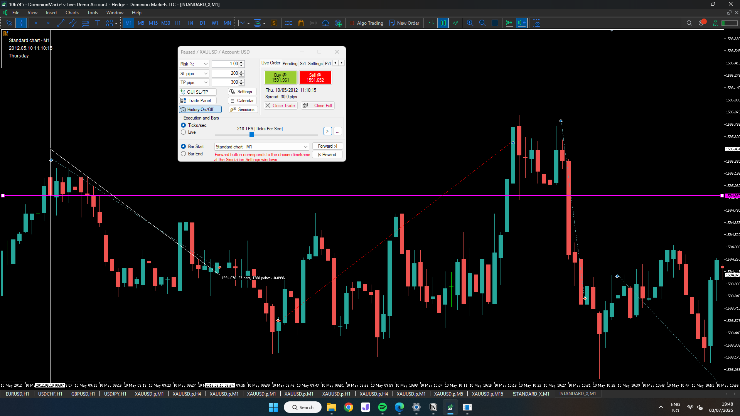Image resolution: width=740 pixels, height=416 pixels.
Task: Select the Live execution radio button
Action: click(184, 132)
